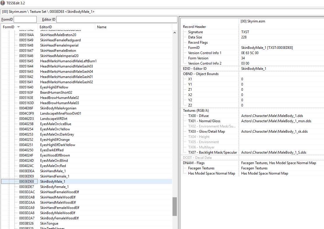The height and width of the screenshot is (229, 324).
Task: Select the SkinHeadMaleBreton20 record
Action: (86, 35)
